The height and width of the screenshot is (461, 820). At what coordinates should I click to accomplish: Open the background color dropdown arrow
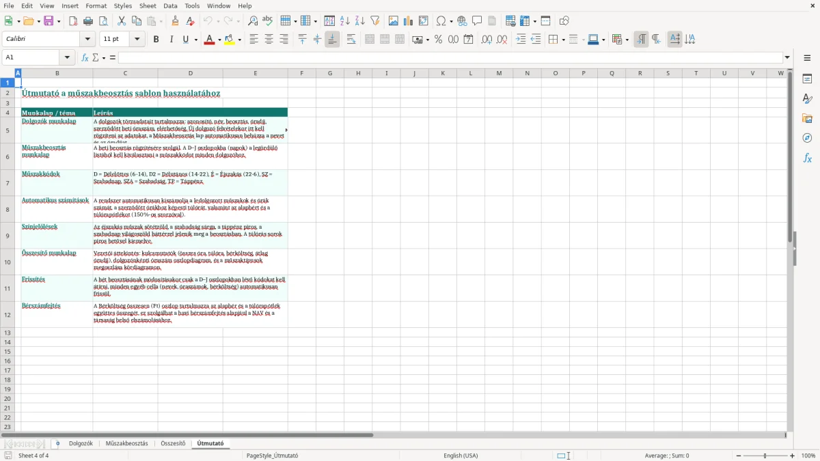click(239, 40)
